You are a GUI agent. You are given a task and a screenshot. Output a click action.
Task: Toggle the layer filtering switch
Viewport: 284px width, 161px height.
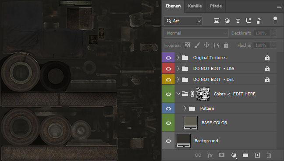coord(275,21)
